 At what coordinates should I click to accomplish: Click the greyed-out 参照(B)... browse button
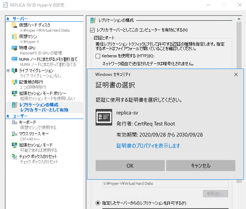[x=215, y=193]
